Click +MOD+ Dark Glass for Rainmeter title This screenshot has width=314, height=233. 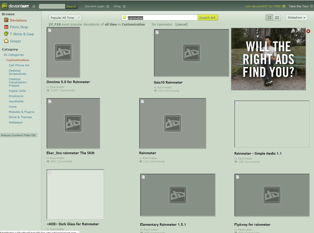[73, 224]
